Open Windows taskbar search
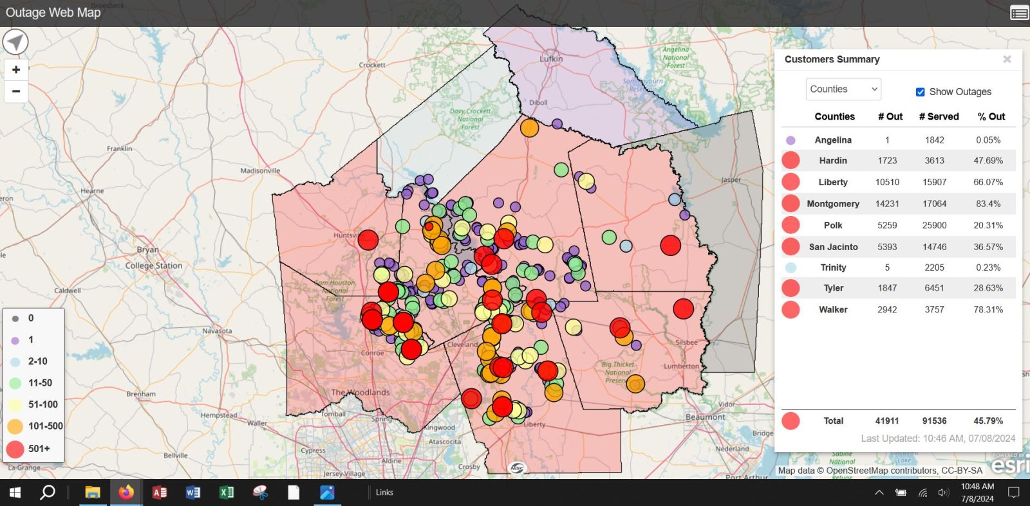 [x=47, y=492]
